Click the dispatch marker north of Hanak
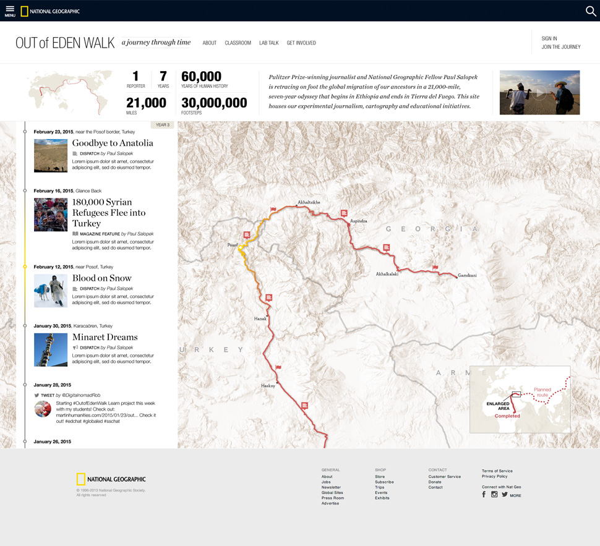This screenshot has height=546, width=600. pyautogui.click(x=269, y=297)
